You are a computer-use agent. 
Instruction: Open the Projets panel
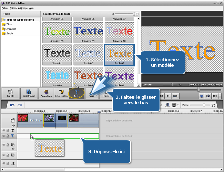[10, 93]
